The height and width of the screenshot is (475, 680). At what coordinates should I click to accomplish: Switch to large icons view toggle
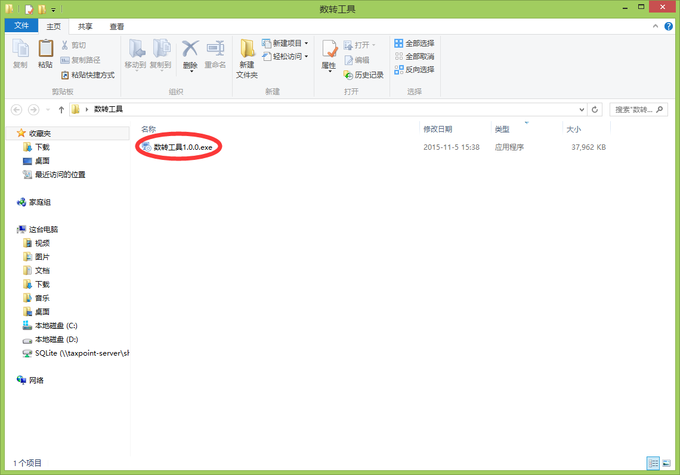coord(666,463)
